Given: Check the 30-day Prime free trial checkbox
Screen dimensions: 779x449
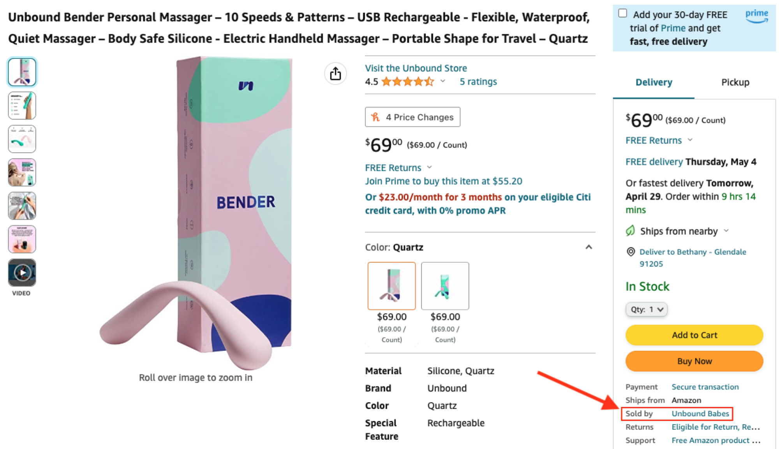Looking at the screenshot, I should [622, 14].
